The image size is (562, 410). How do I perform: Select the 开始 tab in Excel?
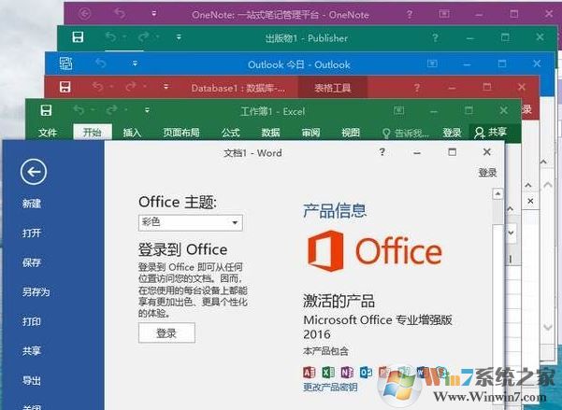click(x=93, y=133)
